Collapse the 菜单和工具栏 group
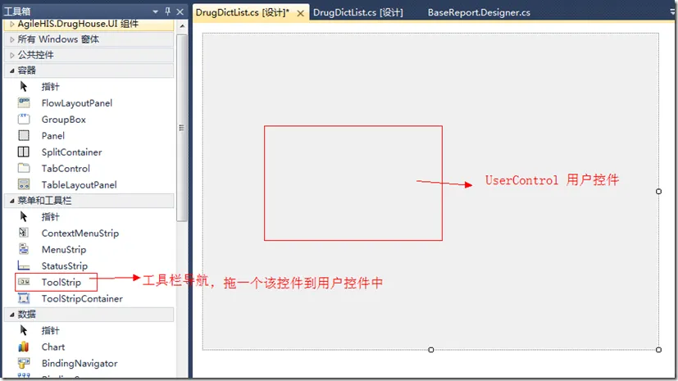 pyautogui.click(x=12, y=201)
